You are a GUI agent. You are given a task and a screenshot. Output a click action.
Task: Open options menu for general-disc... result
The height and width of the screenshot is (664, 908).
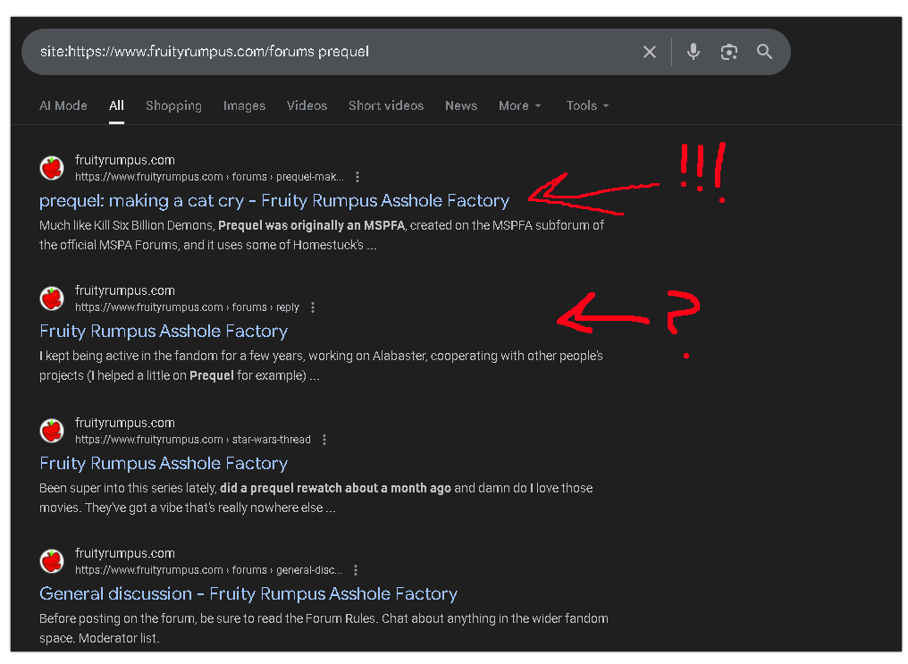point(356,570)
